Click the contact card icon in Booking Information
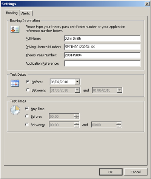The width and height of the screenshot is (151, 179). 15,29
